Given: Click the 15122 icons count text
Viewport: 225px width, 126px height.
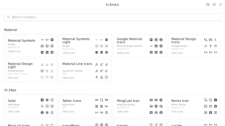Looking at the screenshot, I should pos(69,53).
